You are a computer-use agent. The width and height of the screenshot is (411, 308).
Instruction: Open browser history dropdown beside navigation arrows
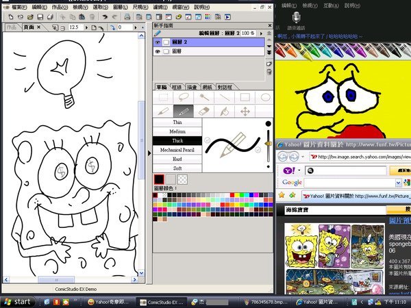303,157
